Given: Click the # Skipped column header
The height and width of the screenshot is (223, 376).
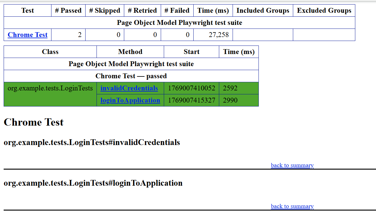Looking at the screenshot, I should point(104,10).
